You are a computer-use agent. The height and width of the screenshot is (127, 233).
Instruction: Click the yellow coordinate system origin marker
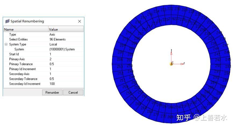pyautogui.click(x=171, y=64)
